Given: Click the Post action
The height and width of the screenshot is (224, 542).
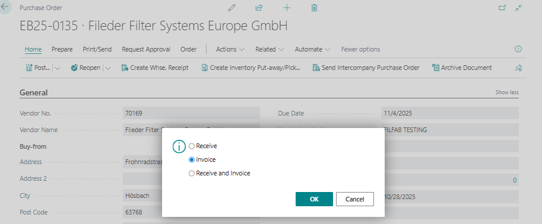Looking at the screenshot, I should click(x=39, y=68).
